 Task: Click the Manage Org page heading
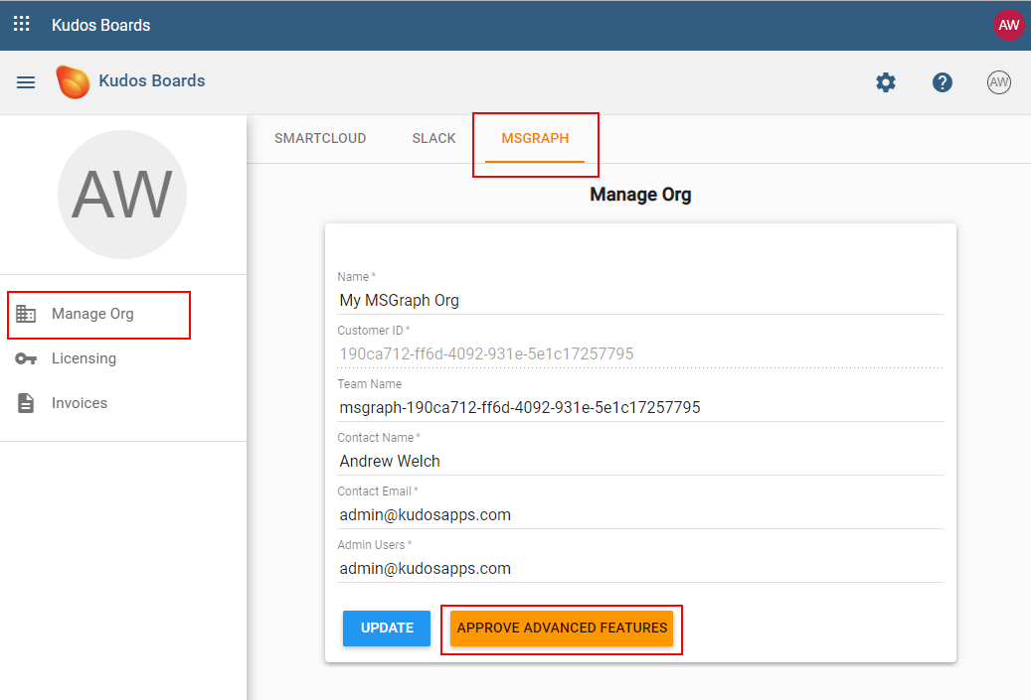coord(640,195)
